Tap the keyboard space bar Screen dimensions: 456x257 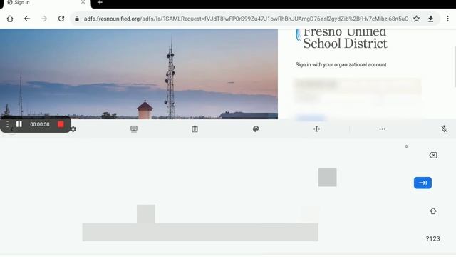point(200,232)
